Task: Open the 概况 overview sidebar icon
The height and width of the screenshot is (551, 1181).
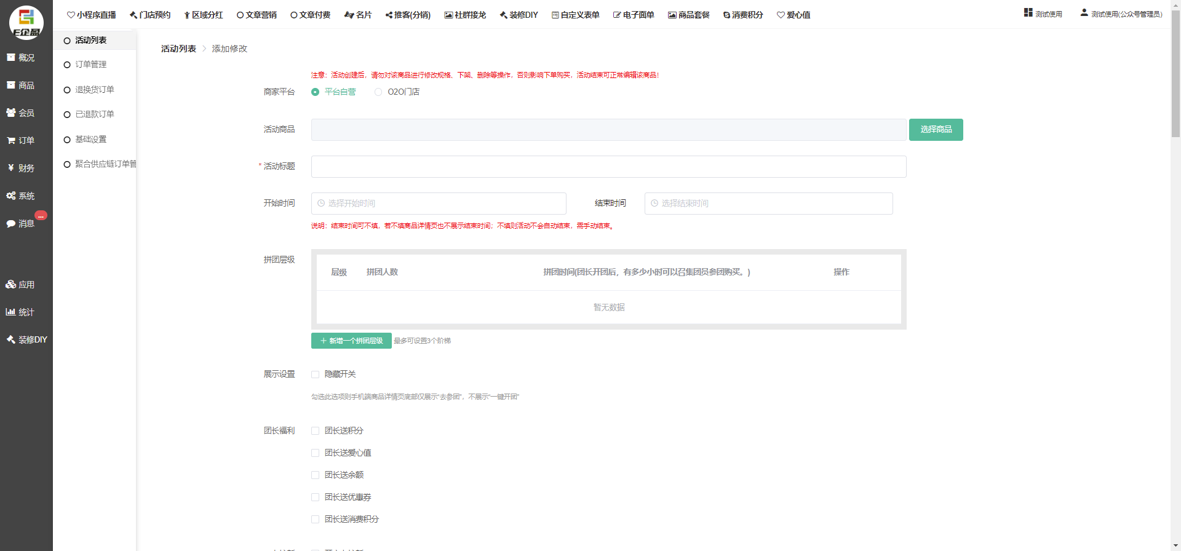Action: 20,58
